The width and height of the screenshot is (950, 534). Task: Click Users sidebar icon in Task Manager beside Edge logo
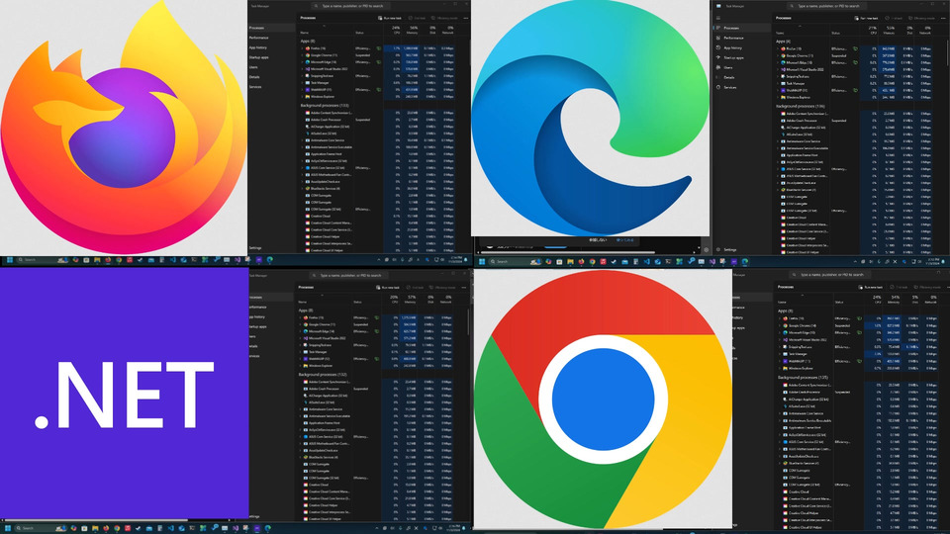pos(718,67)
